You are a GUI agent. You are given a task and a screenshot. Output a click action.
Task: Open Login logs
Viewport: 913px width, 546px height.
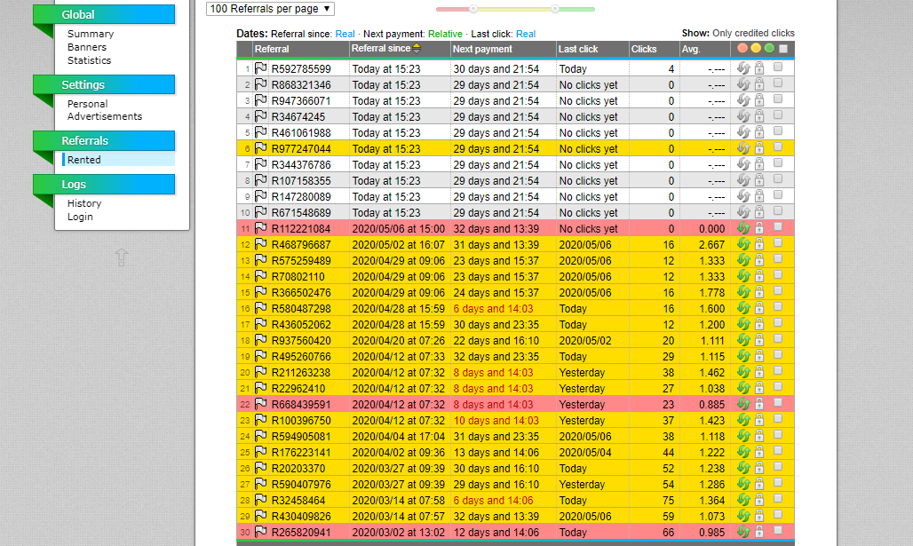coord(80,217)
